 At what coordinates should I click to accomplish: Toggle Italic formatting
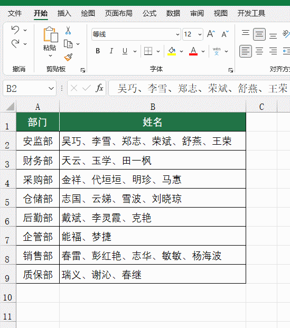pyautogui.click(x=111, y=51)
